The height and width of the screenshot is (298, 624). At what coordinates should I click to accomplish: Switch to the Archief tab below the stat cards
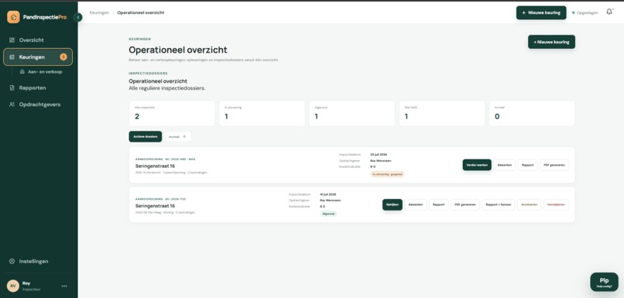click(x=178, y=136)
